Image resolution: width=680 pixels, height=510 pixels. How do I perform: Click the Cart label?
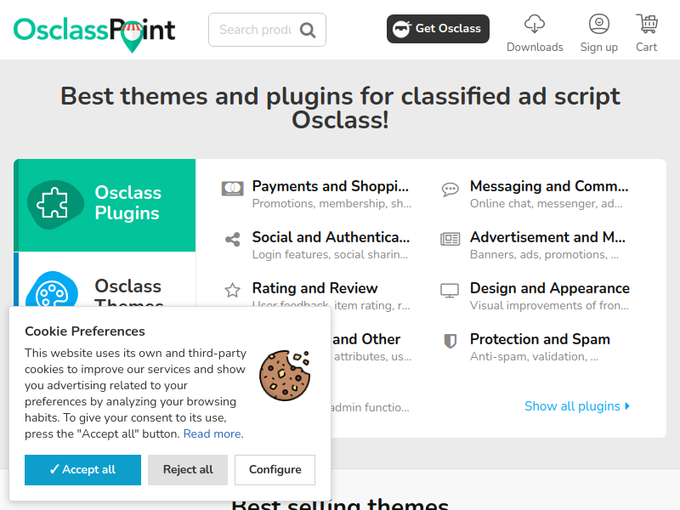[x=647, y=47]
